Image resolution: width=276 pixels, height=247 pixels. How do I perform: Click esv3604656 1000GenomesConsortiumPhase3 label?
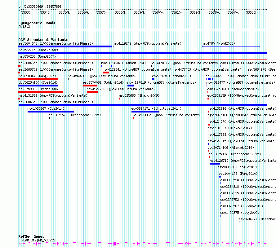(56, 102)
